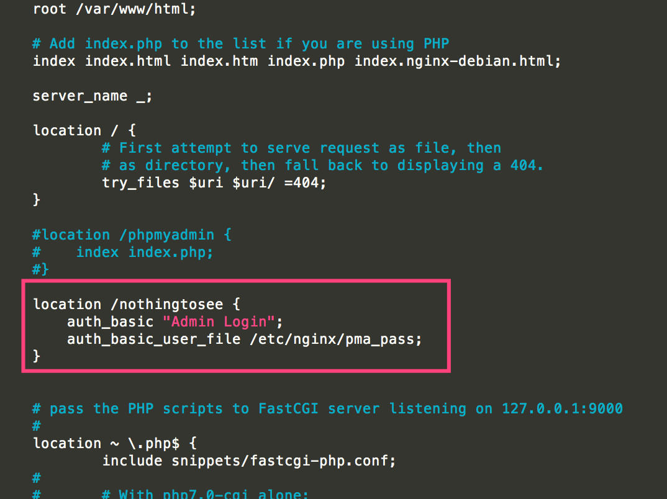Click the 'auth_basic_user_file' directive
This screenshot has height=499, width=667.
pyautogui.click(x=153, y=339)
